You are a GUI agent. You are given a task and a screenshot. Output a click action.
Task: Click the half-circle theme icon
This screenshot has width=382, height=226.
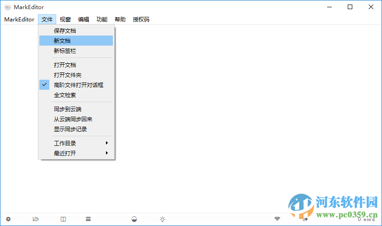click(134, 219)
